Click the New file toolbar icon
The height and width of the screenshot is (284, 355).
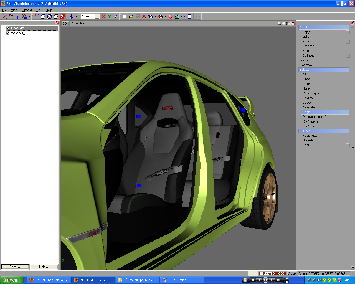click(x=125, y=17)
